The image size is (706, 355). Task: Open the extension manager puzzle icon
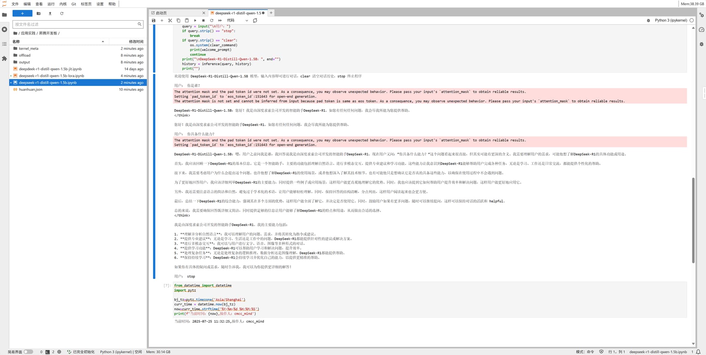click(x=4, y=58)
